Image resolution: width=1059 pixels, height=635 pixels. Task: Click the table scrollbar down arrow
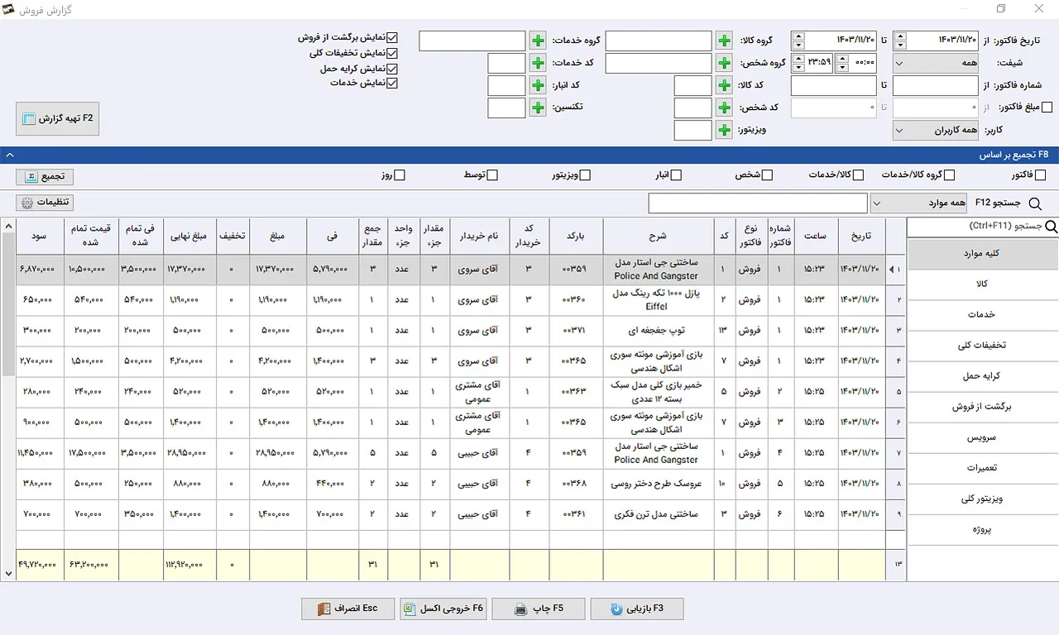coord(8,573)
